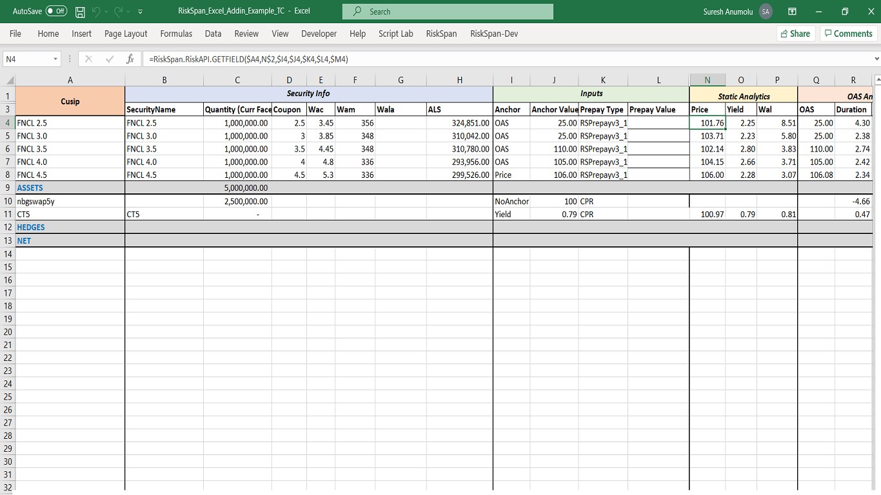881x495 pixels.
Task: Select the 2,500,000.00 quantity cell
Action: pyautogui.click(x=237, y=201)
